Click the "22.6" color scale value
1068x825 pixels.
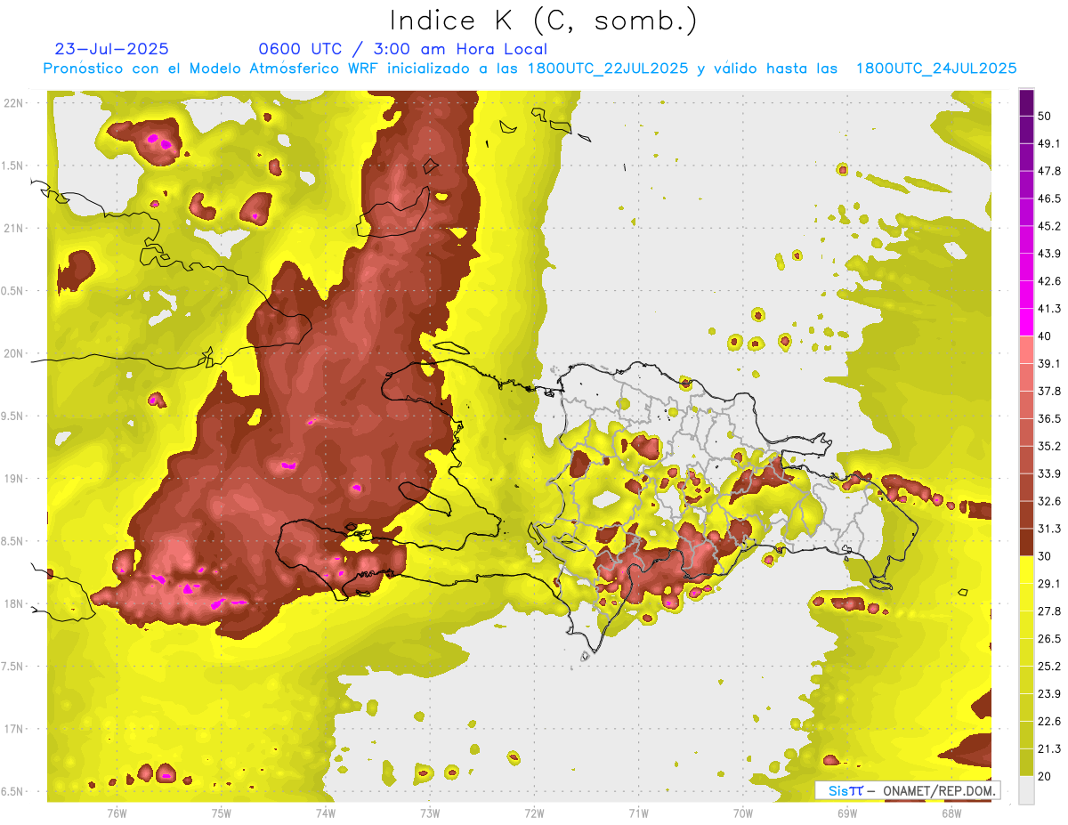tap(1049, 722)
